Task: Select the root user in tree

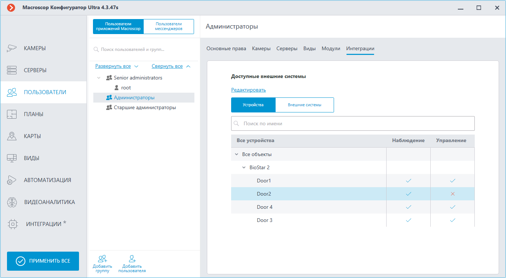Action: [x=126, y=88]
